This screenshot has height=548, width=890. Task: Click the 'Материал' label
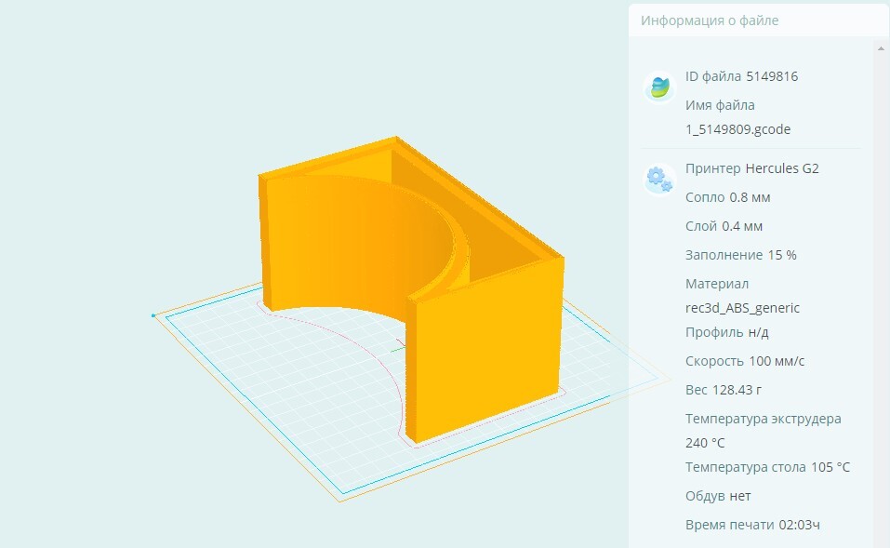pos(717,284)
